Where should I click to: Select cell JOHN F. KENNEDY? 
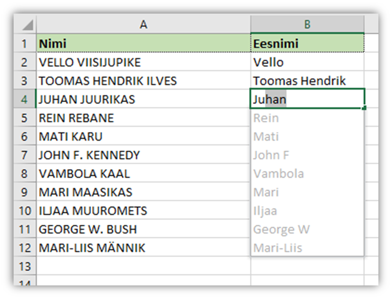[143, 155]
